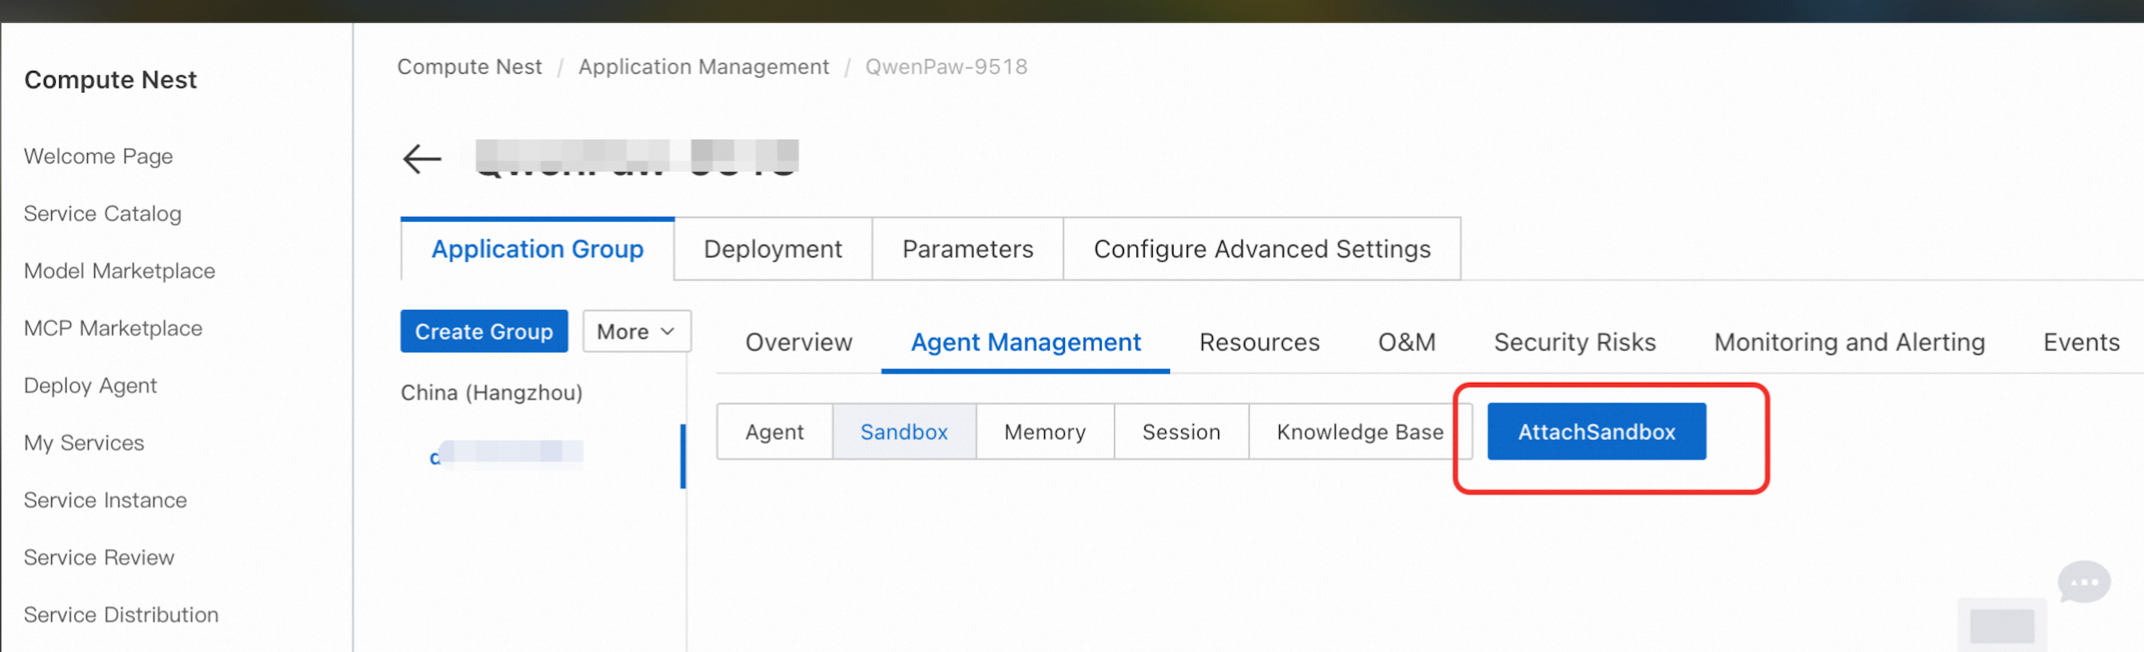The width and height of the screenshot is (2144, 652).
Task: Click the back arrow icon
Action: (422, 159)
